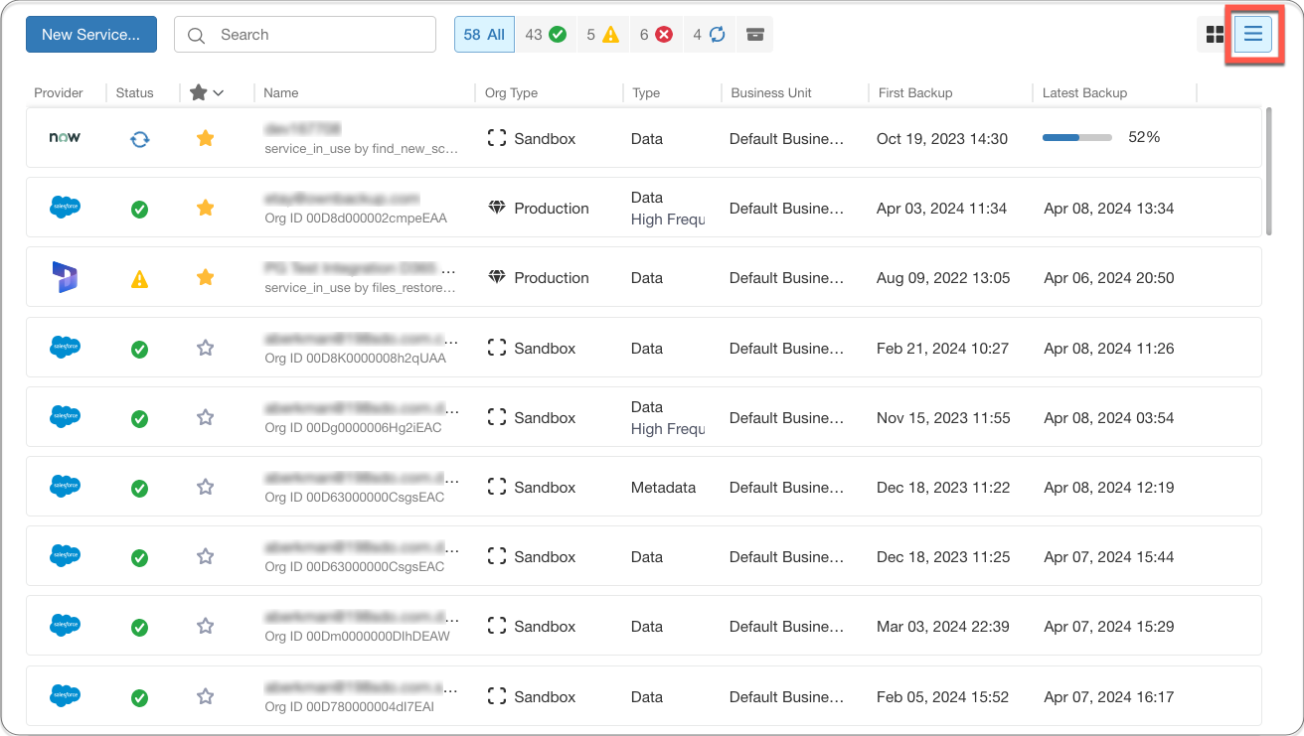Select the 58 All filter tab

tap(484, 35)
